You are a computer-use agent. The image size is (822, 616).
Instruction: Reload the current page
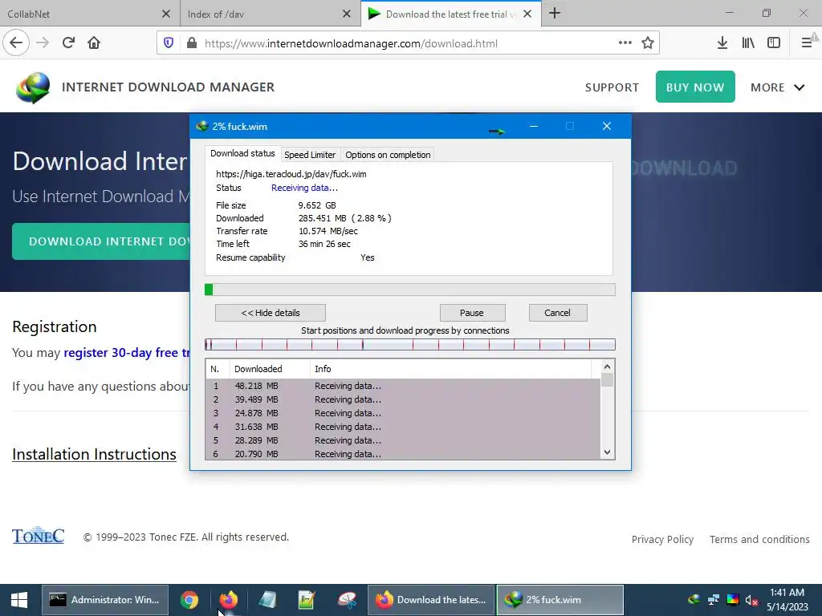pos(68,43)
